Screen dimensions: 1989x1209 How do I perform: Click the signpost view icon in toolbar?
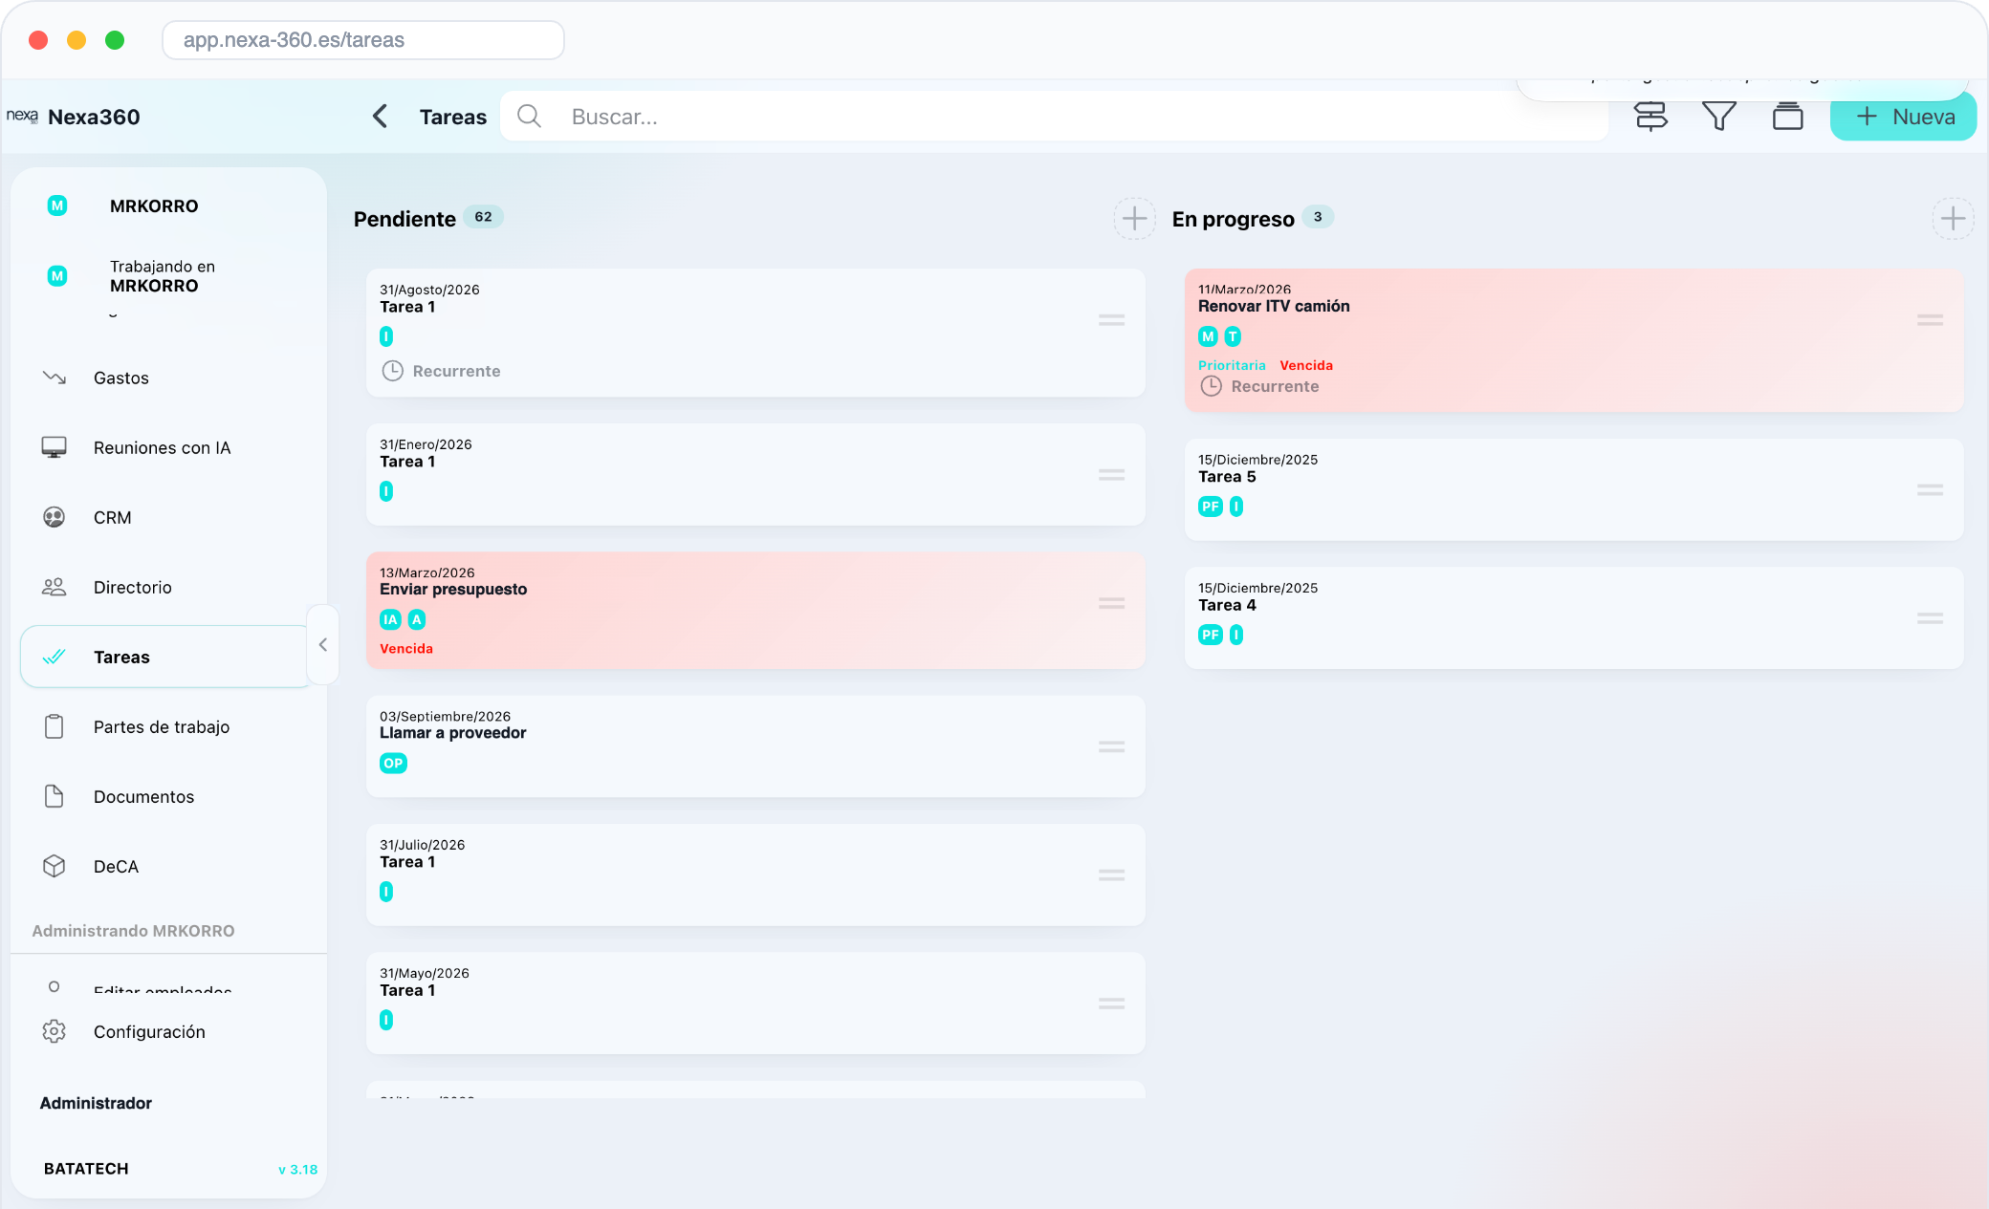1650,117
